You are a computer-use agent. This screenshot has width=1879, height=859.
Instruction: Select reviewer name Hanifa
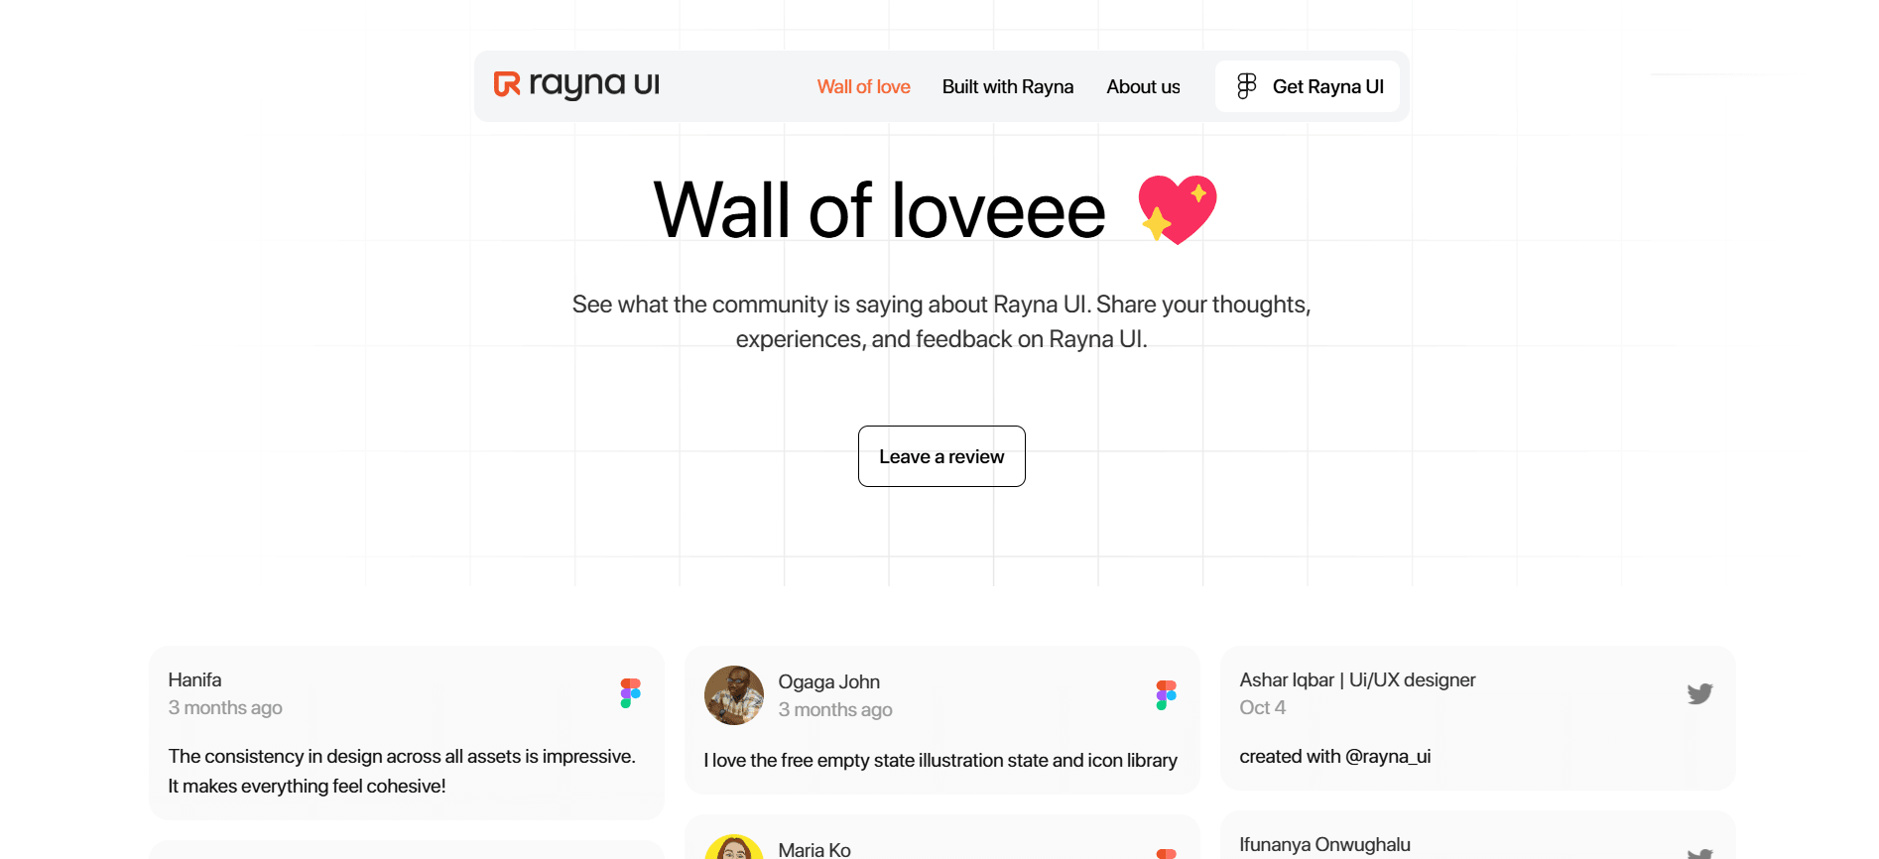[x=194, y=679]
